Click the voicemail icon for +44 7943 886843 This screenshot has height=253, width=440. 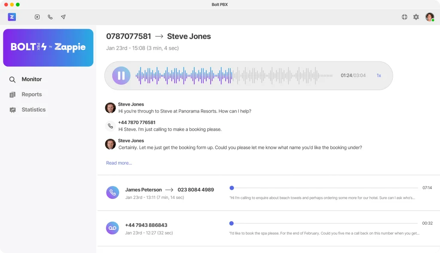(113, 228)
